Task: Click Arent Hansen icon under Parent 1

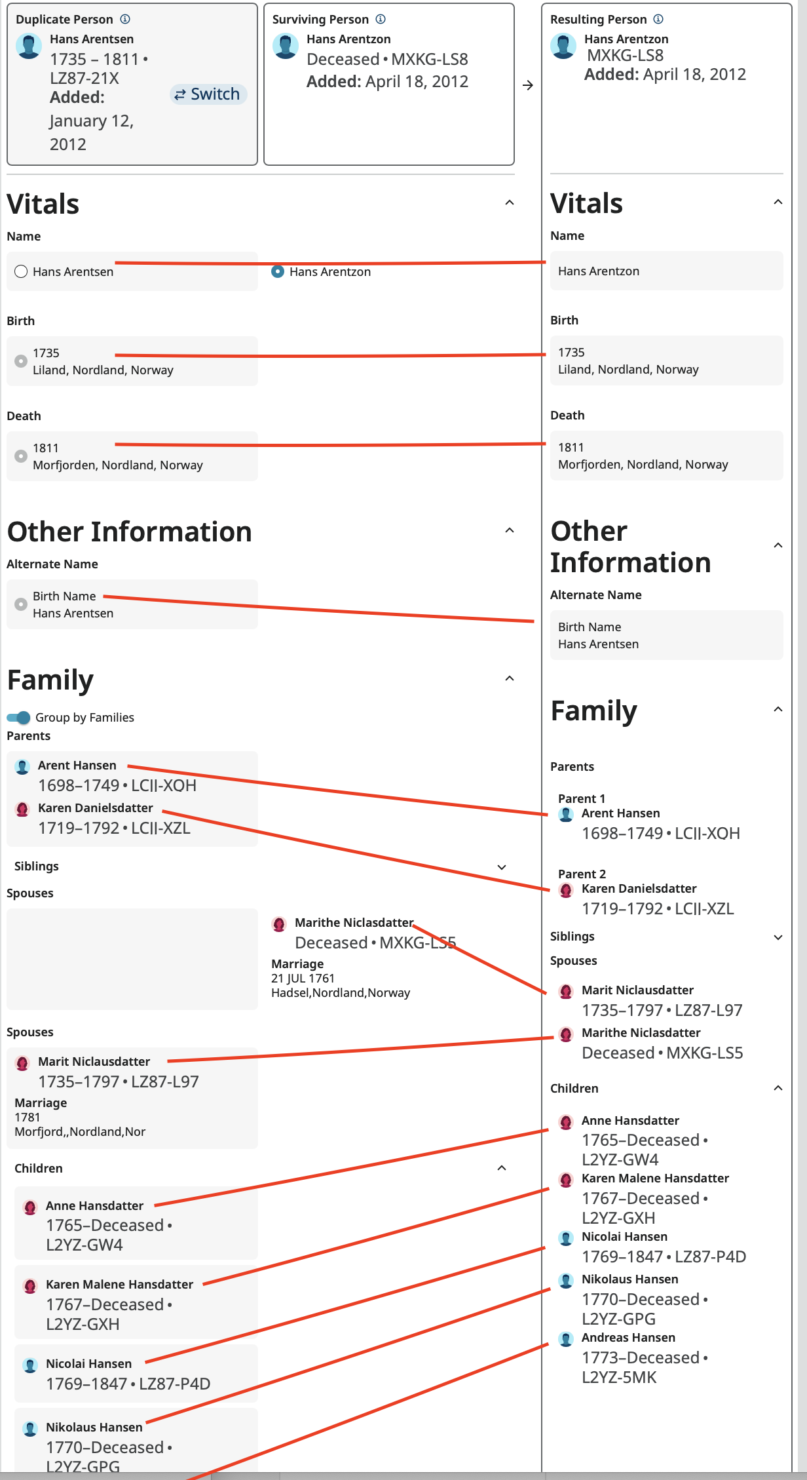Action: click(x=566, y=814)
